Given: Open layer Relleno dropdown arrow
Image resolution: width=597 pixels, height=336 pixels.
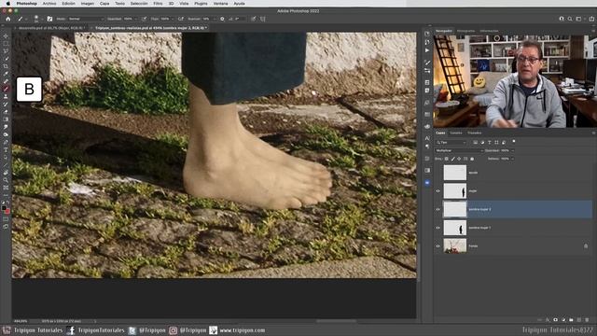Looking at the screenshot, I should click(x=512, y=159).
